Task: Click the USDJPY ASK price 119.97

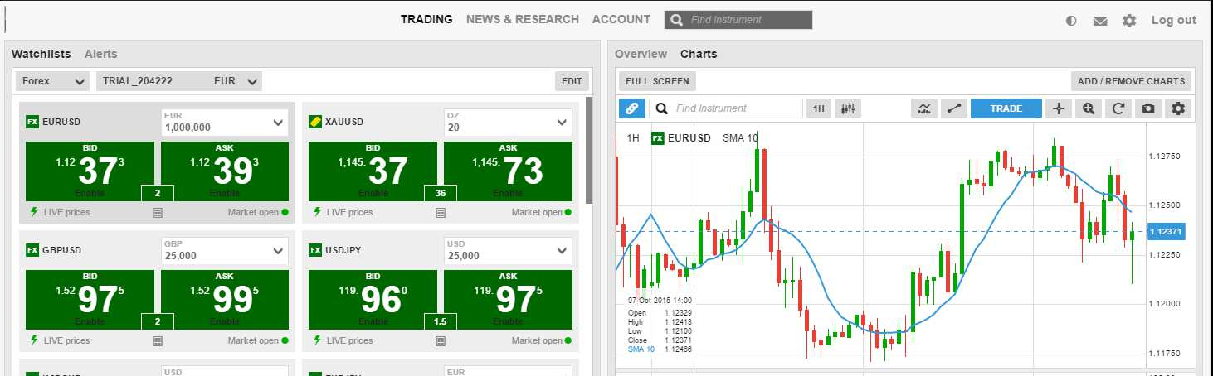Action: pyautogui.click(x=508, y=300)
